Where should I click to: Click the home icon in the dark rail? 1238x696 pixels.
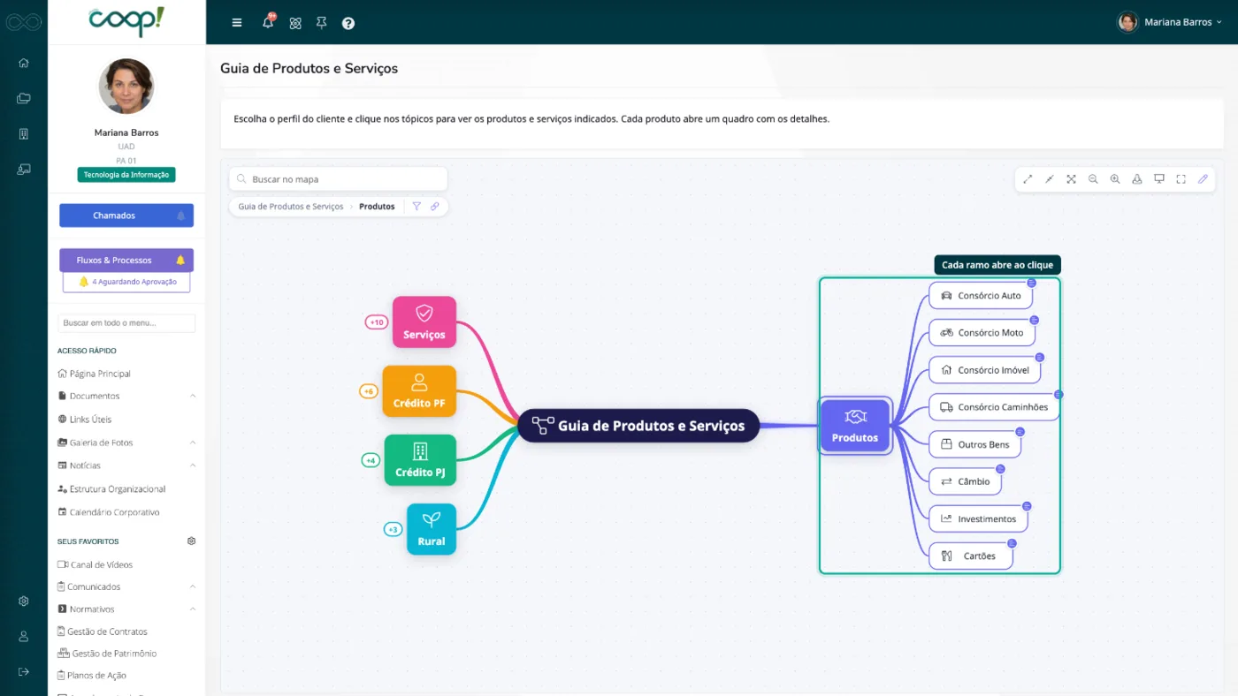tap(24, 63)
